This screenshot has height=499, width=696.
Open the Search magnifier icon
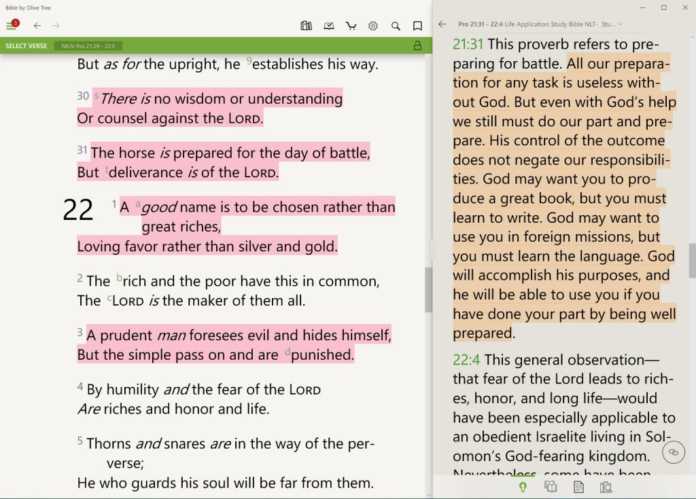(x=396, y=25)
